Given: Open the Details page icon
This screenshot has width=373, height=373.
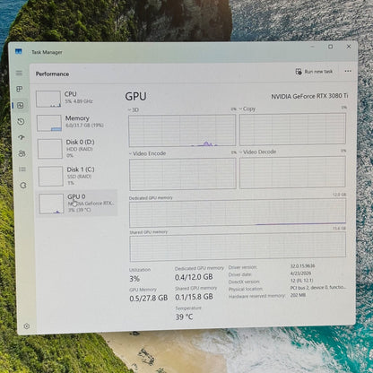Looking at the screenshot, I should [22, 169].
